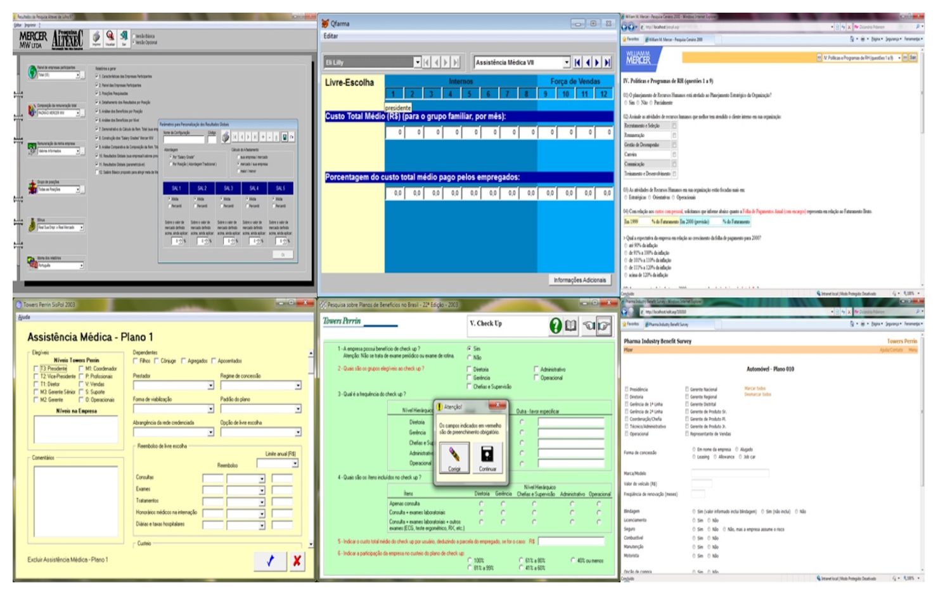Select the Não radio button for check up benefit
938x595 pixels.
[470, 358]
